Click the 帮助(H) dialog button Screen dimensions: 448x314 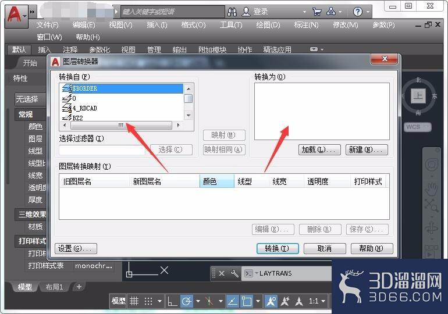pyautogui.click(x=372, y=248)
